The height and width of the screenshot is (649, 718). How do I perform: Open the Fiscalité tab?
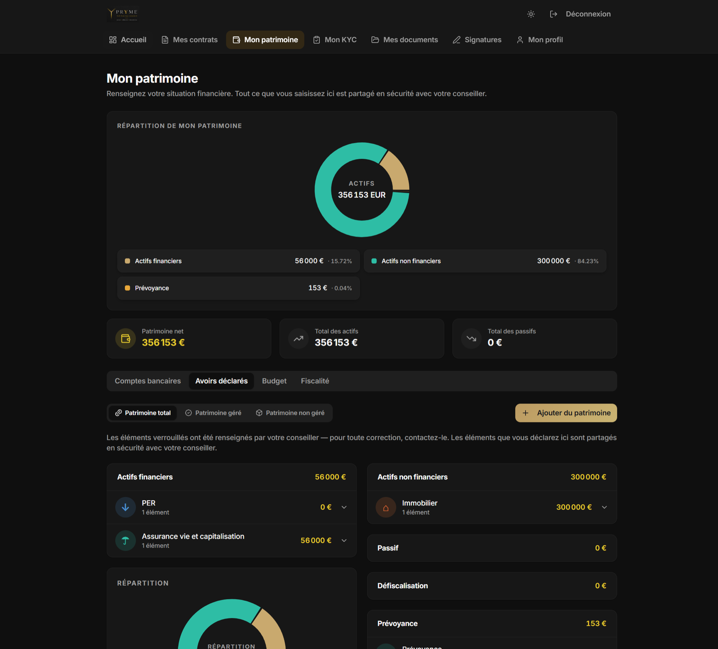coord(315,381)
